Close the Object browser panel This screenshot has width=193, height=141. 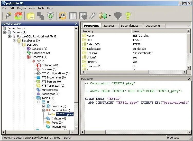pos(76,24)
